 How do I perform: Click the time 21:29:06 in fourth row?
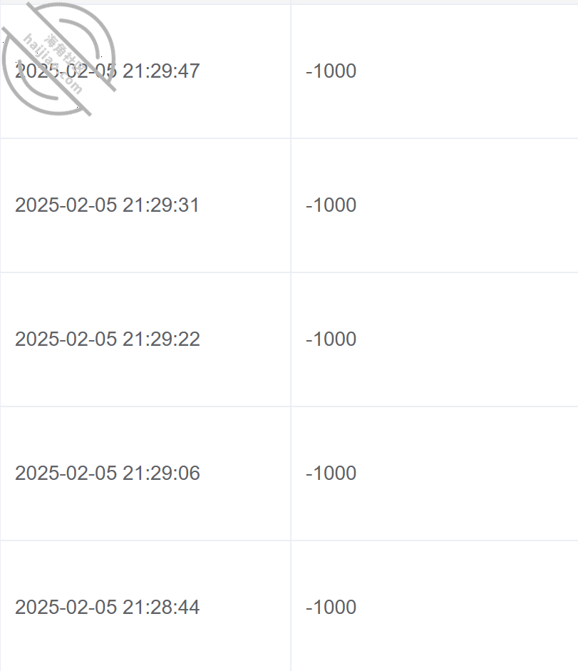[x=161, y=473]
